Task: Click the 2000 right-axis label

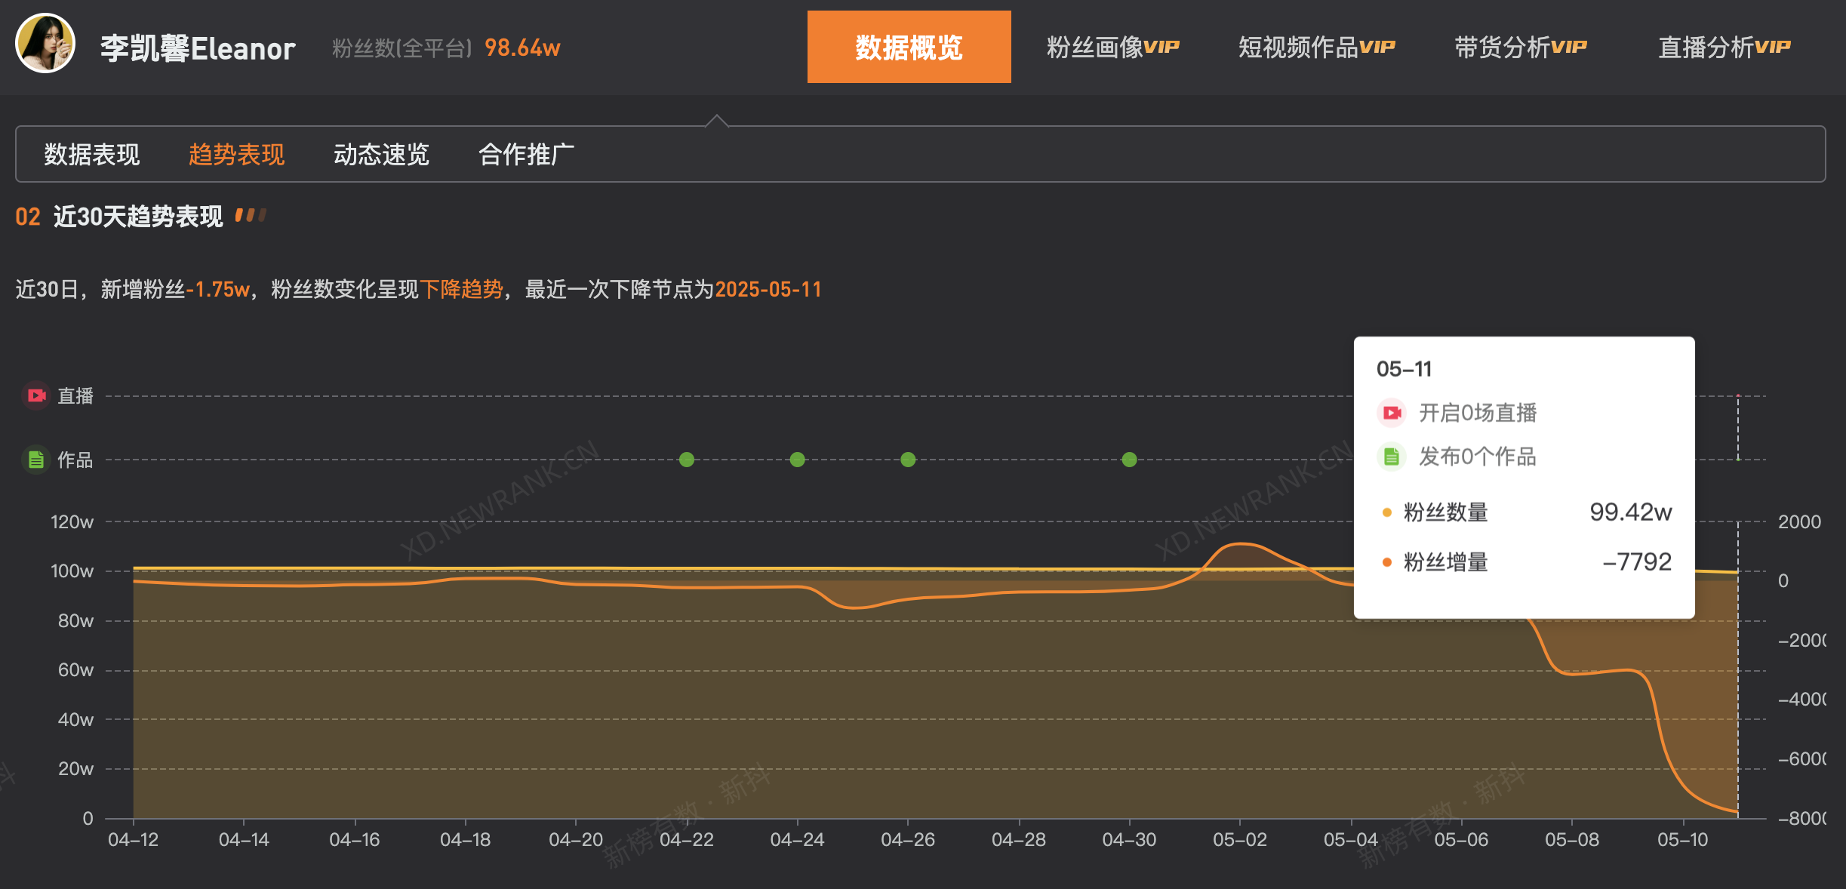Action: tap(1799, 522)
